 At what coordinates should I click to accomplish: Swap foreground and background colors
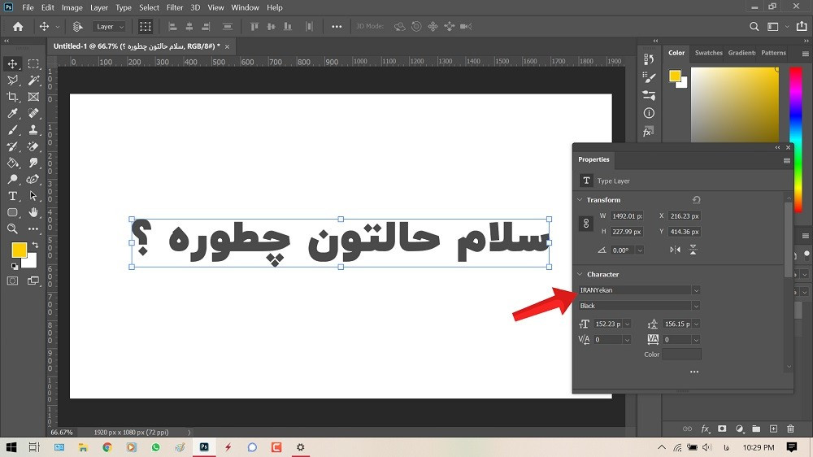click(x=35, y=245)
